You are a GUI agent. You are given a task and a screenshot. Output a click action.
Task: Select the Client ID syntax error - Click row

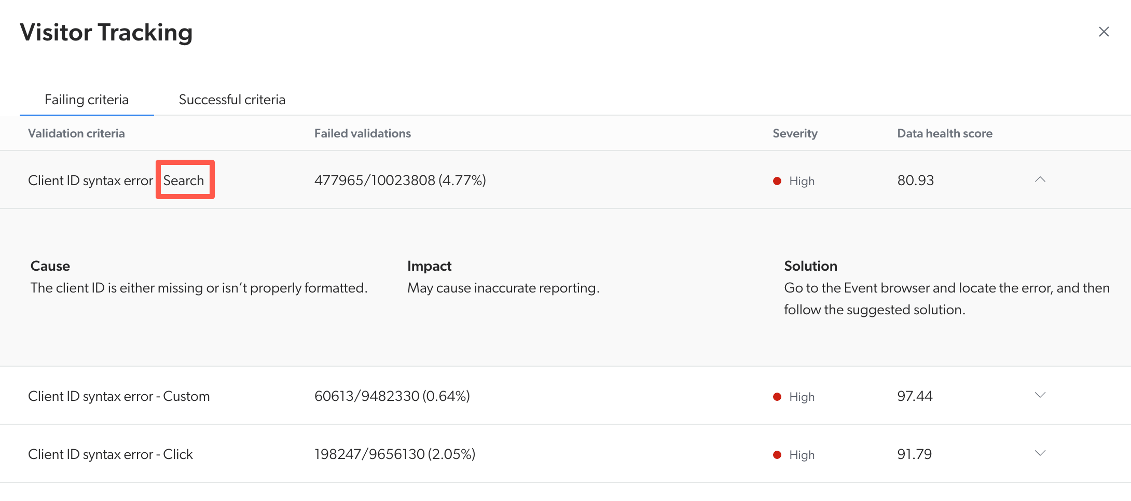tap(110, 454)
